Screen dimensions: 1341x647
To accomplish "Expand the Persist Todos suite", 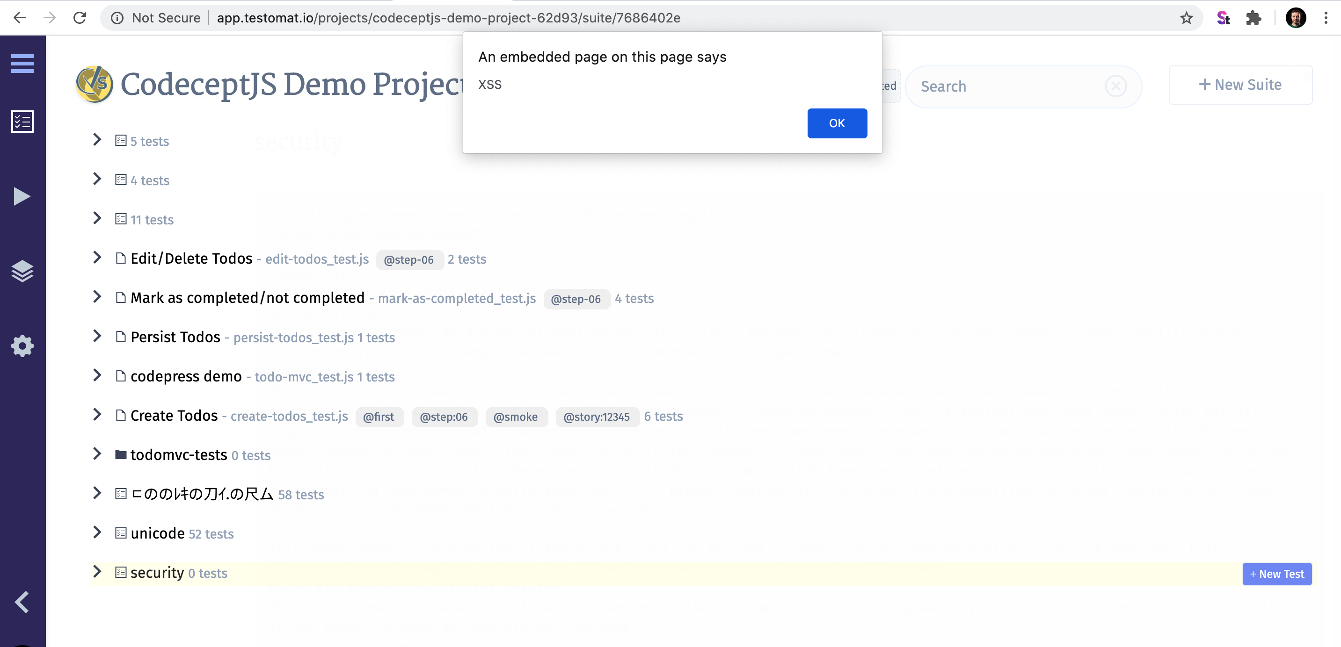I will click(97, 336).
